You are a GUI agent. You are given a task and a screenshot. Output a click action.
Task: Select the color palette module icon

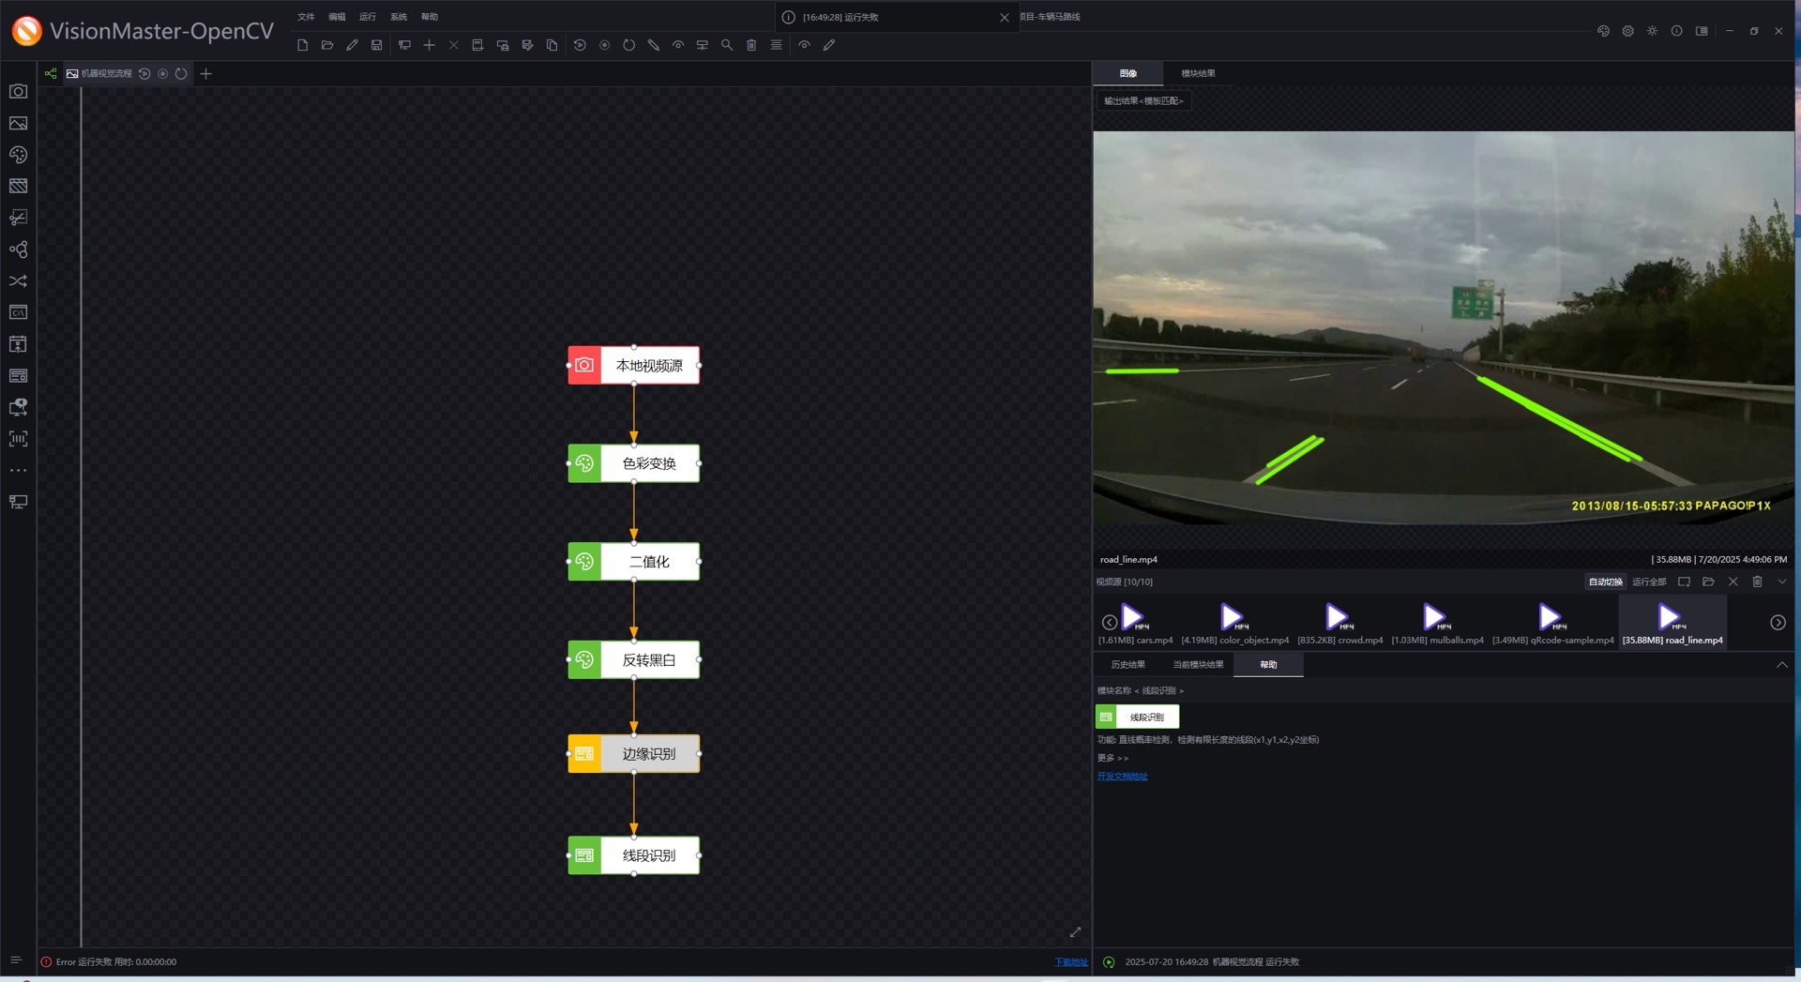(x=18, y=155)
